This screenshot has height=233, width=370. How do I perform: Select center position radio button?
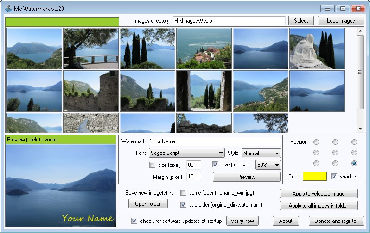point(335,153)
